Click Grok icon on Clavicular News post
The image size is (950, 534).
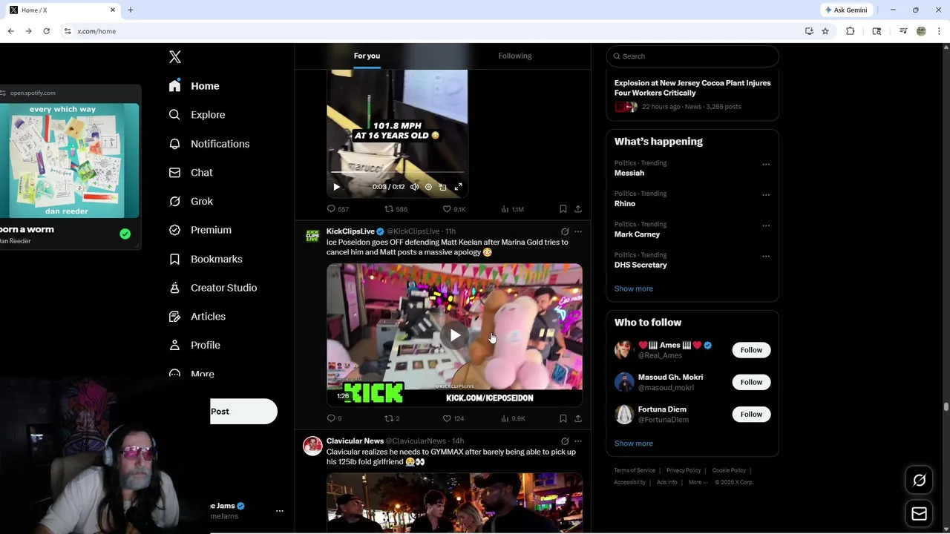click(565, 441)
